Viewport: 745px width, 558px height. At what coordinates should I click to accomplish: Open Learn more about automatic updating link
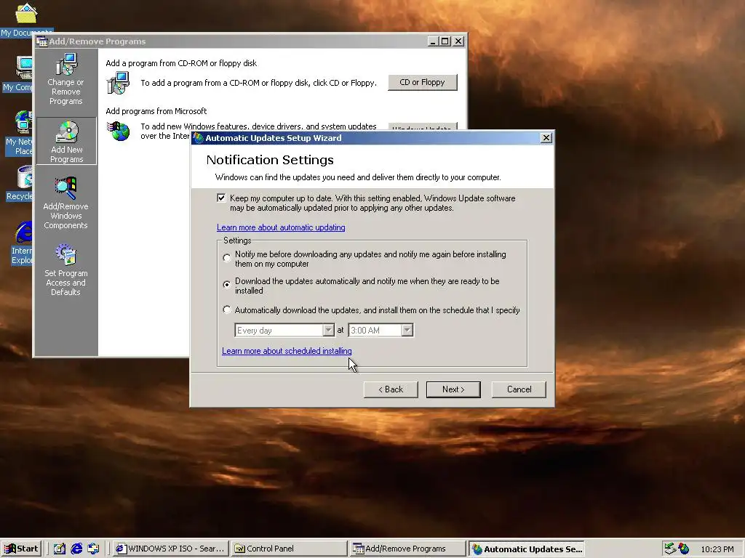pyautogui.click(x=281, y=227)
